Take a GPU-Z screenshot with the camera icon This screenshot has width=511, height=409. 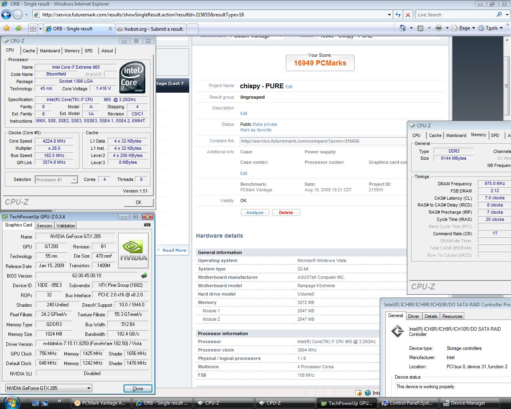pos(147,225)
